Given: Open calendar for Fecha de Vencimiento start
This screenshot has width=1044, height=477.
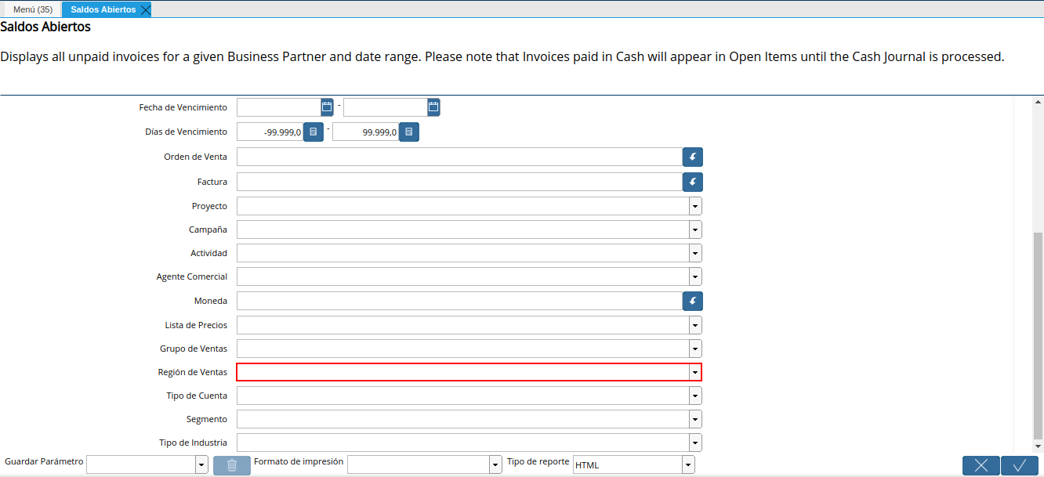Looking at the screenshot, I should point(327,107).
